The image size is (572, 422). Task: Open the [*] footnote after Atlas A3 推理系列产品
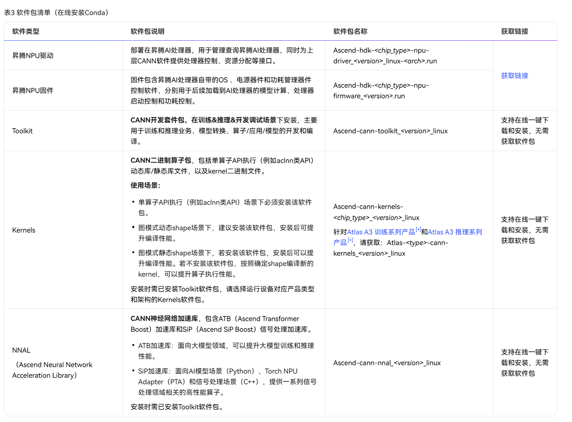(x=350, y=240)
